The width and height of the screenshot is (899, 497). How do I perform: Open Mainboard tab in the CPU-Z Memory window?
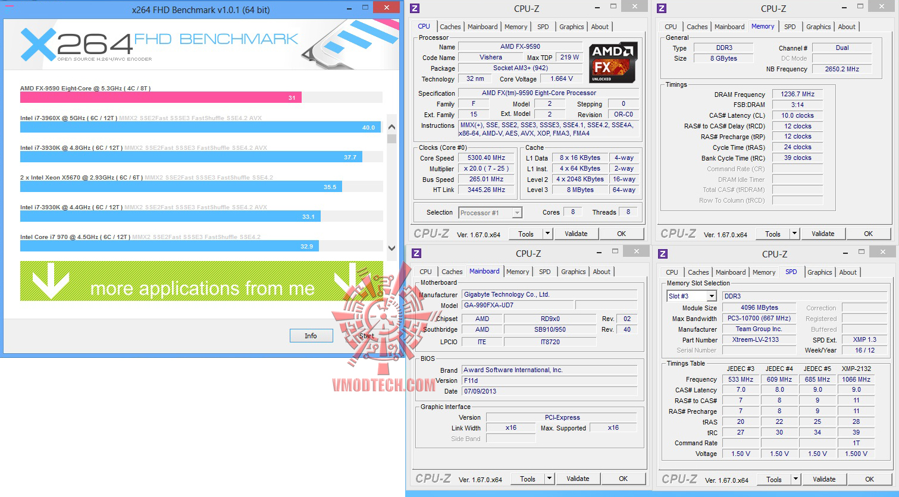pos(729,27)
